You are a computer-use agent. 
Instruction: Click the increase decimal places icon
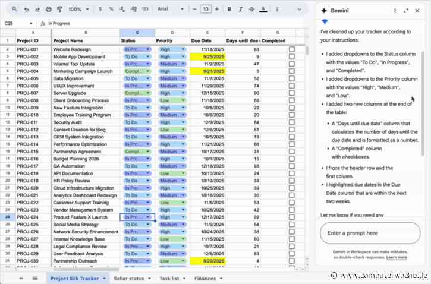coord(134,9)
